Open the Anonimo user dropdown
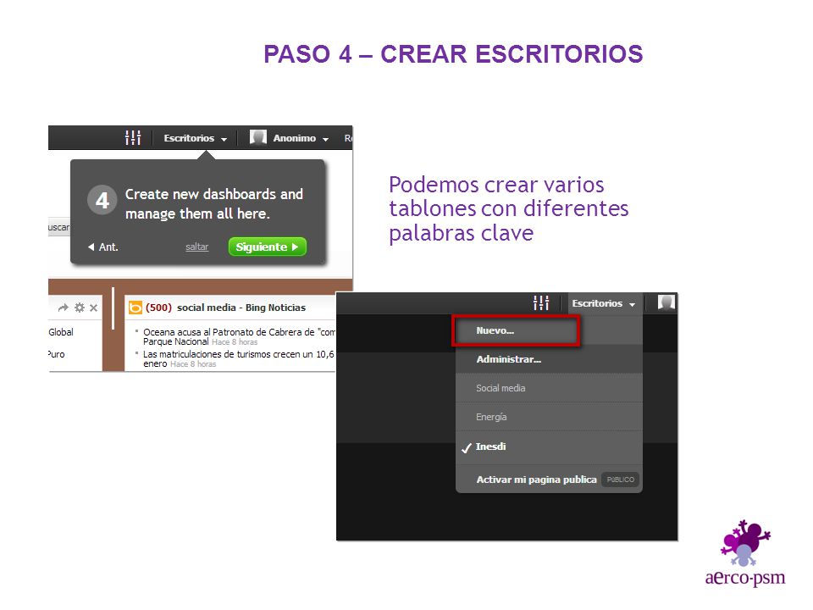Image resolution: width=813 pixels, height=610 pixels. click(x=301, y=138)
